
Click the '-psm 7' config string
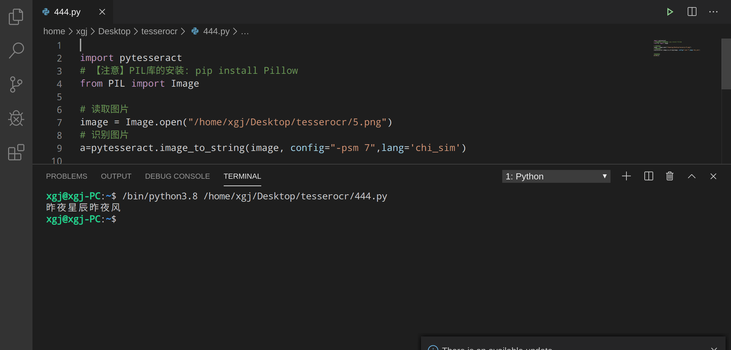(x=353, y=148)
